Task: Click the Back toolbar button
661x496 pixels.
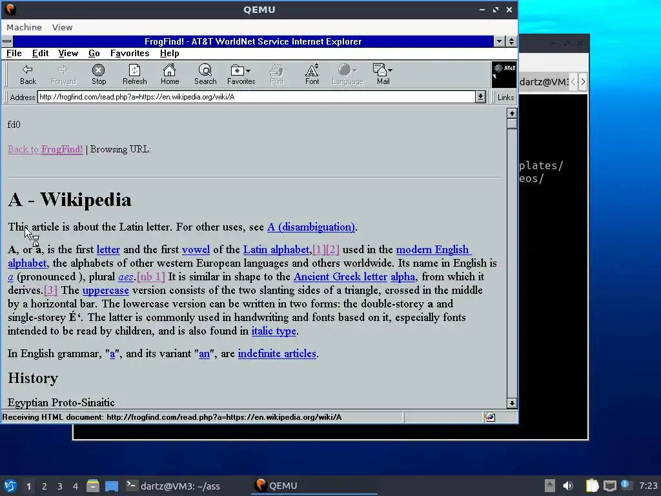Action: (28, 75)
